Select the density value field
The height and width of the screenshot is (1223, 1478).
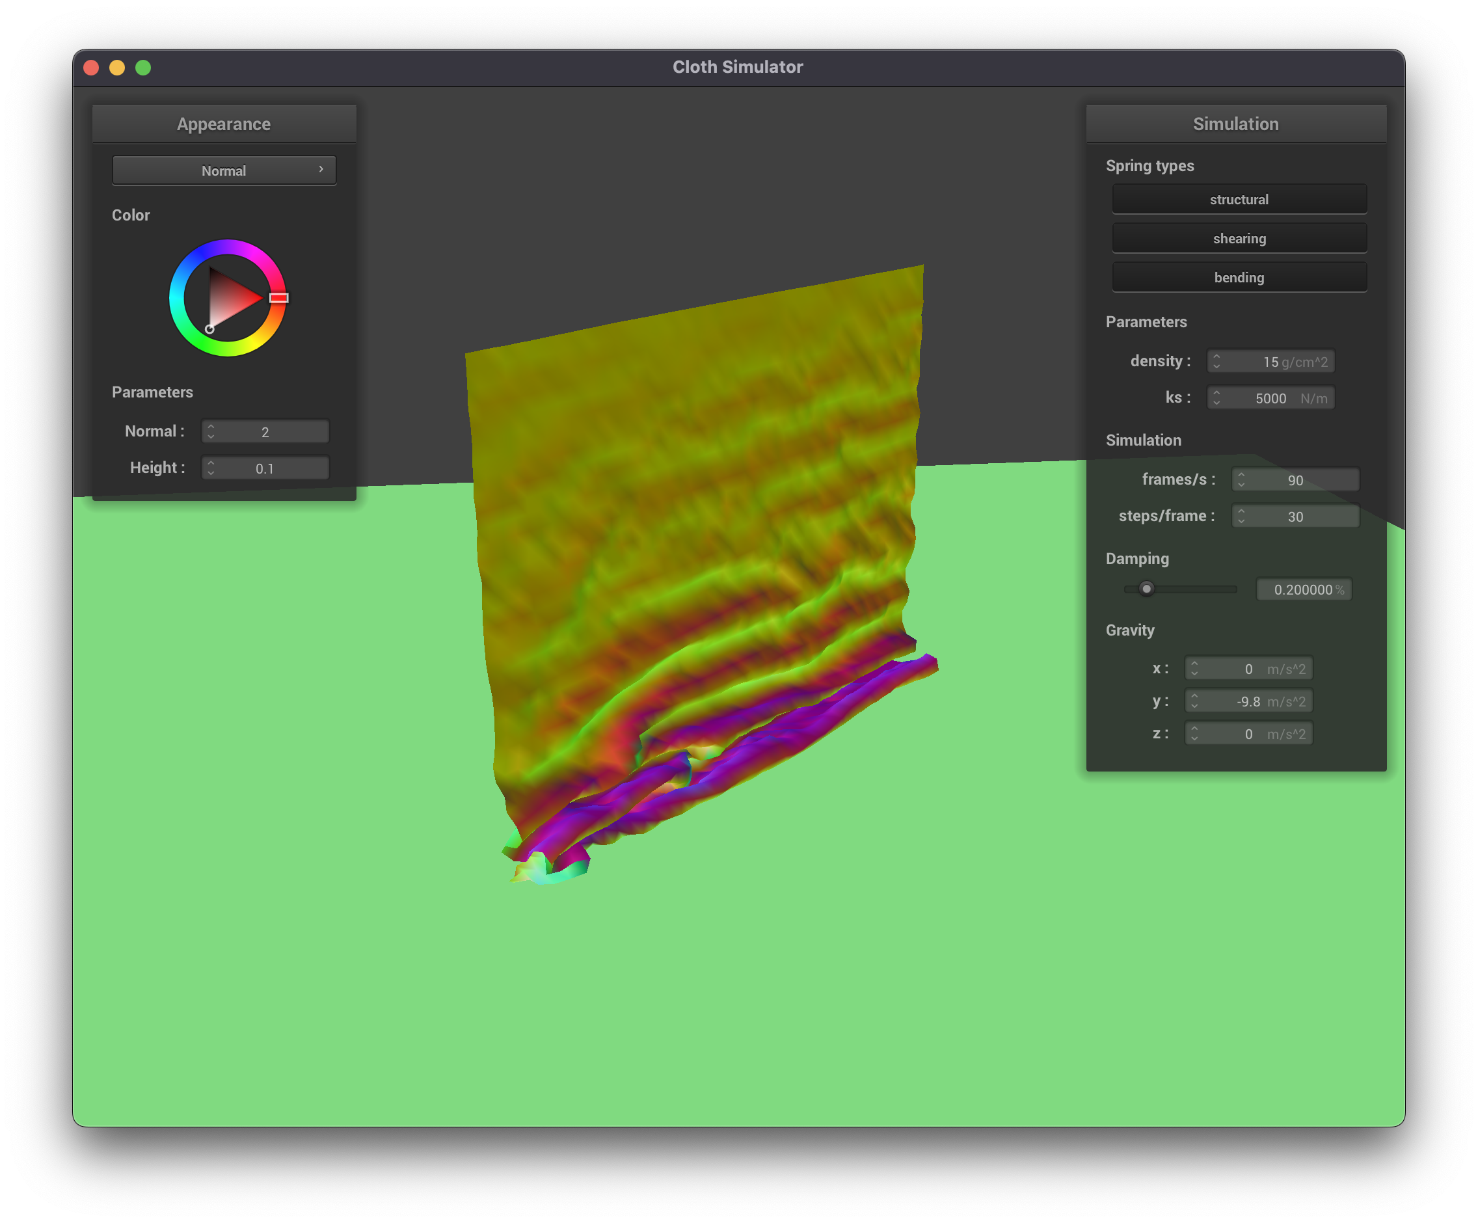tap(1270, 362)
